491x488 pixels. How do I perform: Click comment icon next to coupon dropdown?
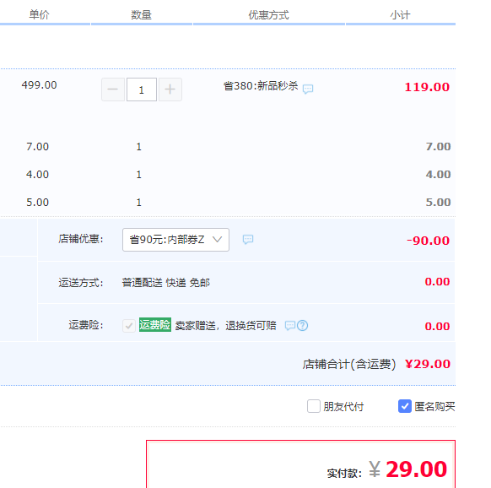tap(248, 240)
